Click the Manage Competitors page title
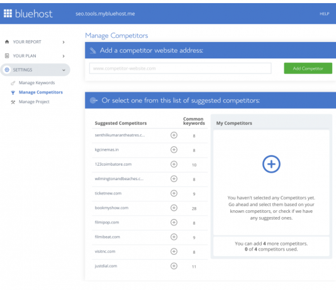Viewport: 336px width, 290px height. coord(116,36)
